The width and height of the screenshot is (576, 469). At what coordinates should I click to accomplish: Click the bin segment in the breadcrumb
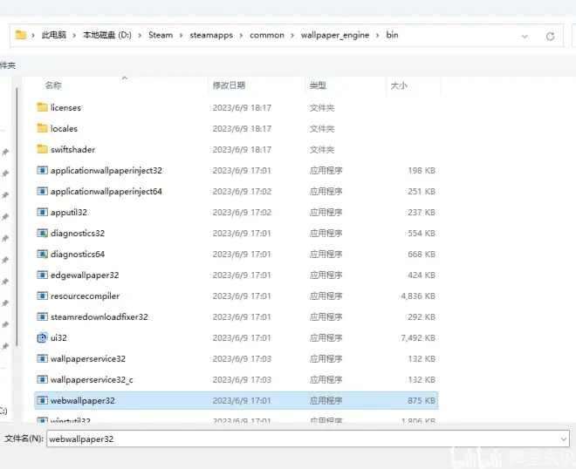(x=392, y=35)
